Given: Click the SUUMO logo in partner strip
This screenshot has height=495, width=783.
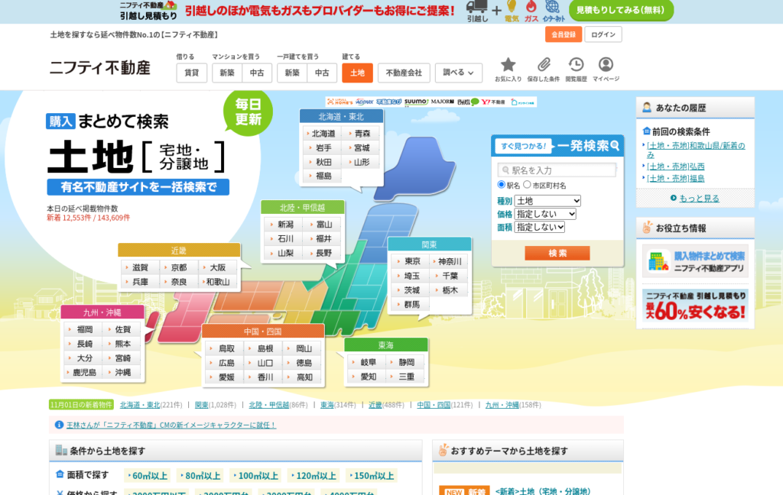Looking at the screenshot, I should [416, 102].
